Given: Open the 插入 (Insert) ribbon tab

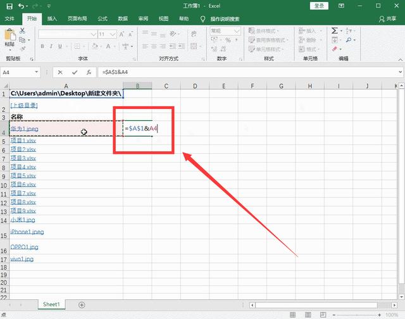Looking at the screenshot, I should (x=52, y=19).
